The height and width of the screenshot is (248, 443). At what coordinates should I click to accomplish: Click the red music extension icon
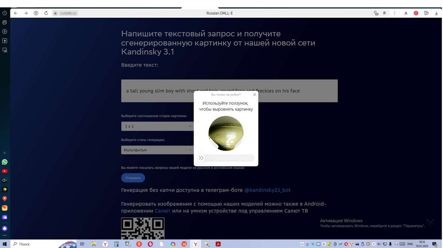click(x=416, y=13)
